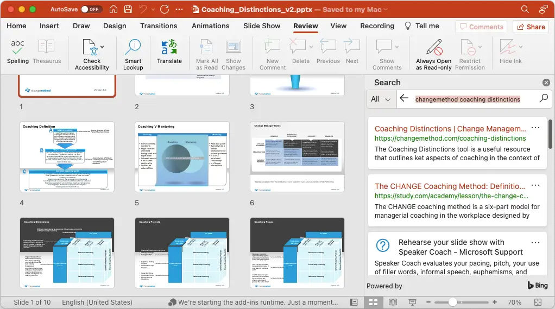Open the All search scope dropdown
555x309 pixels.
(381, 99)
